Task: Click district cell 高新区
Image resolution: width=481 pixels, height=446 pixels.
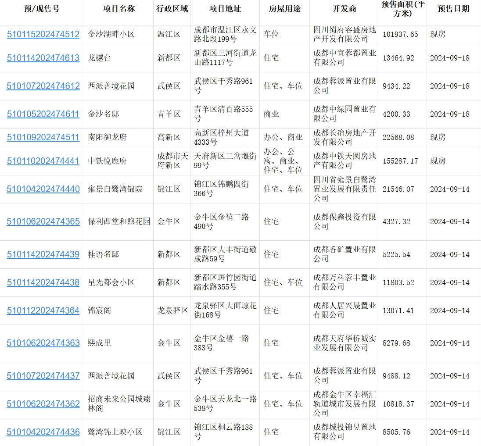Action: click(x=169, y=137)
